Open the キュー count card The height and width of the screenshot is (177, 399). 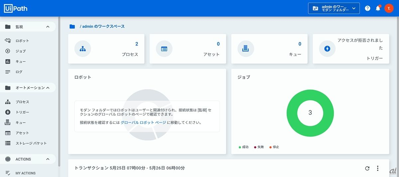tap(269, 49)
